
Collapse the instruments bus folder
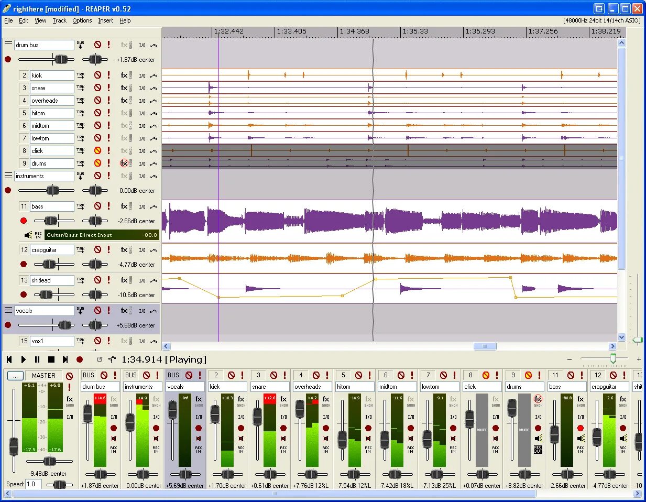tap(8, 176)
